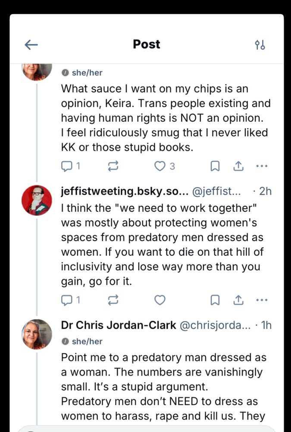This screenshot has height=432, width=291.
Task: Open the share icon on the top reply
Action: click(x=238, y=166)
